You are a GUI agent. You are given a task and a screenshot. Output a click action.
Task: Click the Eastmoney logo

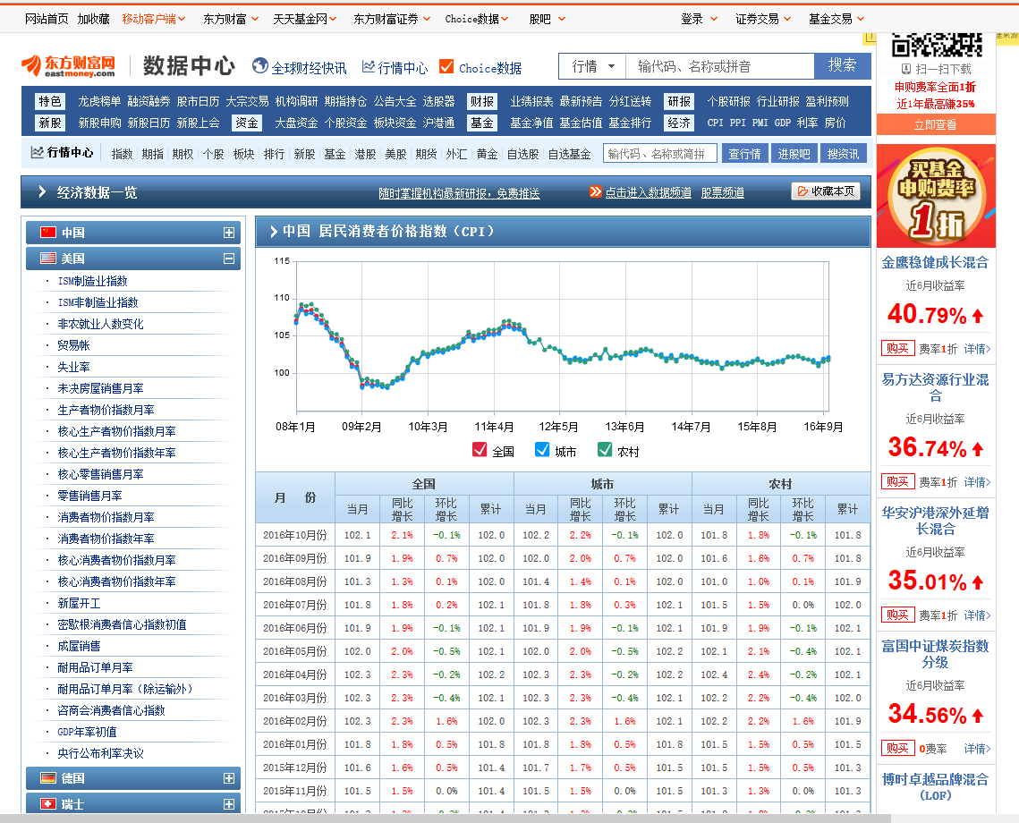click(x=69, y=65)
